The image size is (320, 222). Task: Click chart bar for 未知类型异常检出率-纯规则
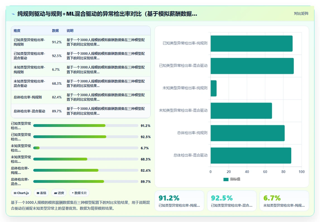(x=213, y=88)
